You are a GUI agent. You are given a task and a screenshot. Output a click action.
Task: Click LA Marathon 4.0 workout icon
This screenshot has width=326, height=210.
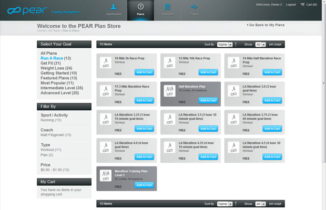(106, 148)
